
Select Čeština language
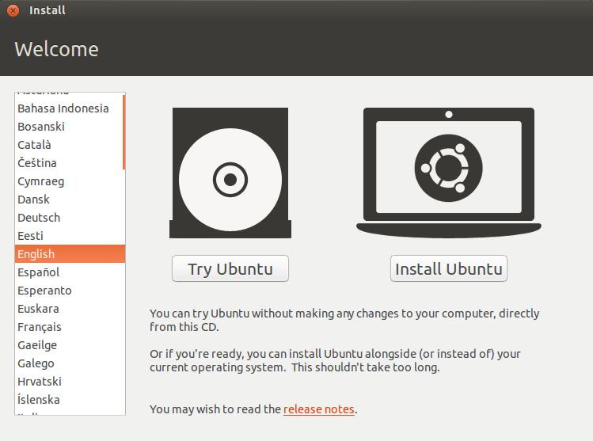point(69,163)
